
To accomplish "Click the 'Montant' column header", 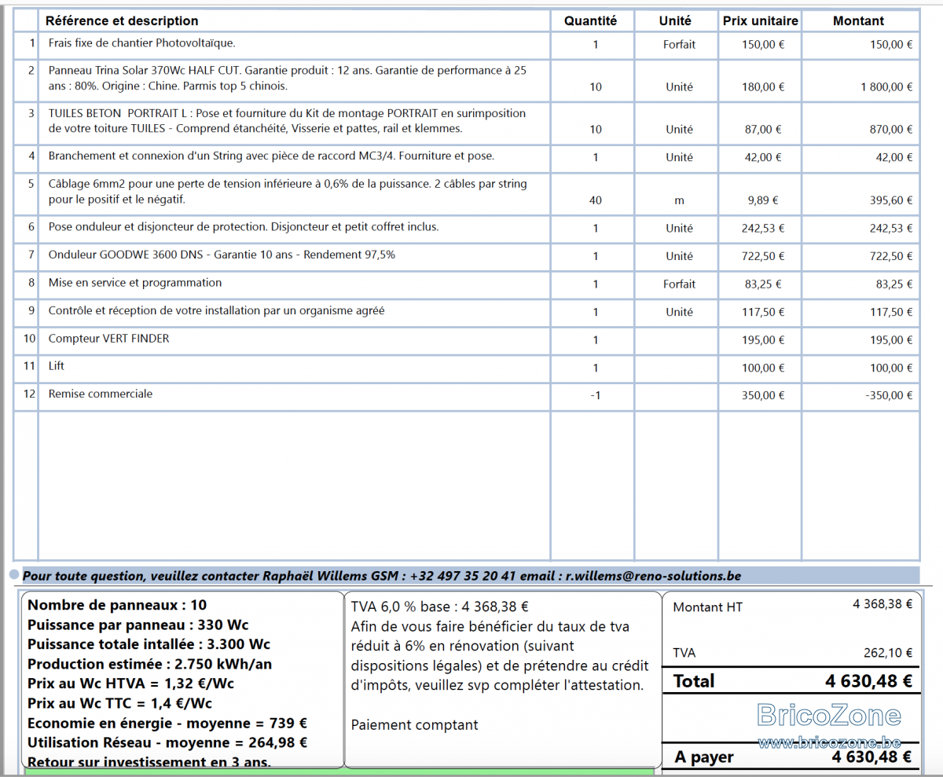I will click(x=858, y=21).
